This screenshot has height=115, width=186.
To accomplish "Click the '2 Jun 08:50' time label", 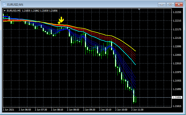I will coord(73,110).
